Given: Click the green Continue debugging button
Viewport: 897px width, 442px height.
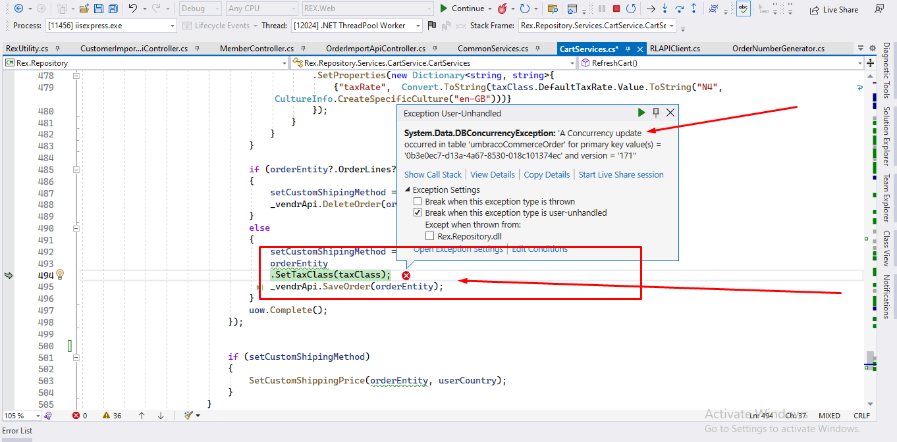Looking at the screenshot, I should [462, 9].
